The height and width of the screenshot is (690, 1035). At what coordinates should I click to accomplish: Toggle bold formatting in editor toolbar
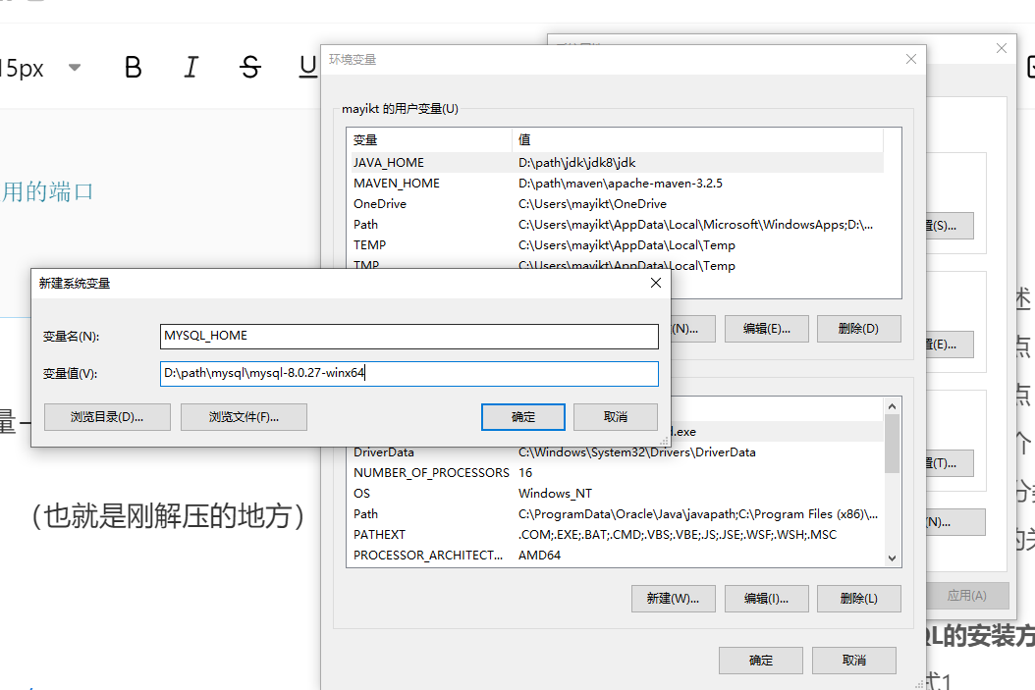134,67
